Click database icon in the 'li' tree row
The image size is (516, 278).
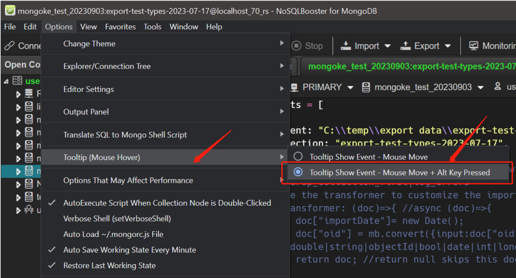[x=29, y=106]
